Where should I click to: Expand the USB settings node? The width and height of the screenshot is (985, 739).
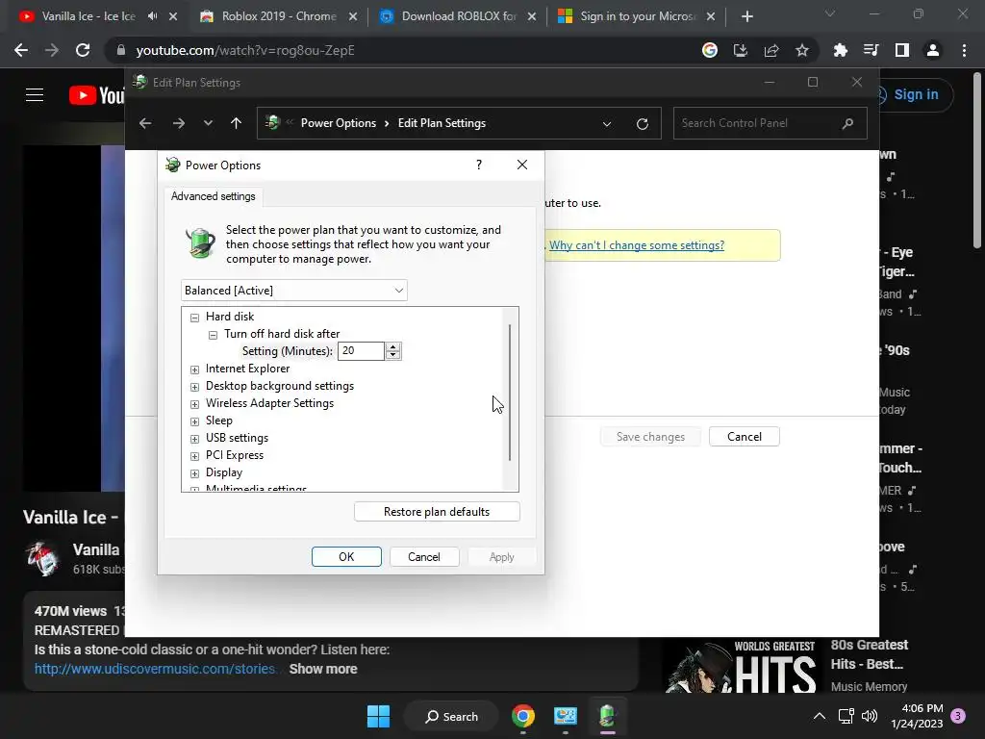coord(194,439)
